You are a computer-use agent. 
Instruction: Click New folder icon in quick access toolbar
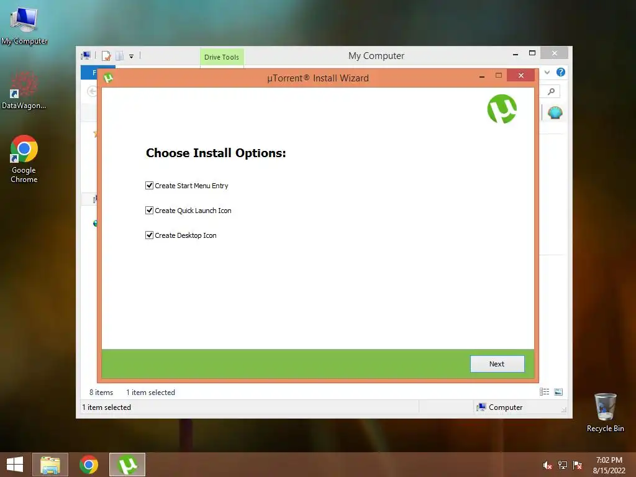pyautogui.click(x=120, y=55)
